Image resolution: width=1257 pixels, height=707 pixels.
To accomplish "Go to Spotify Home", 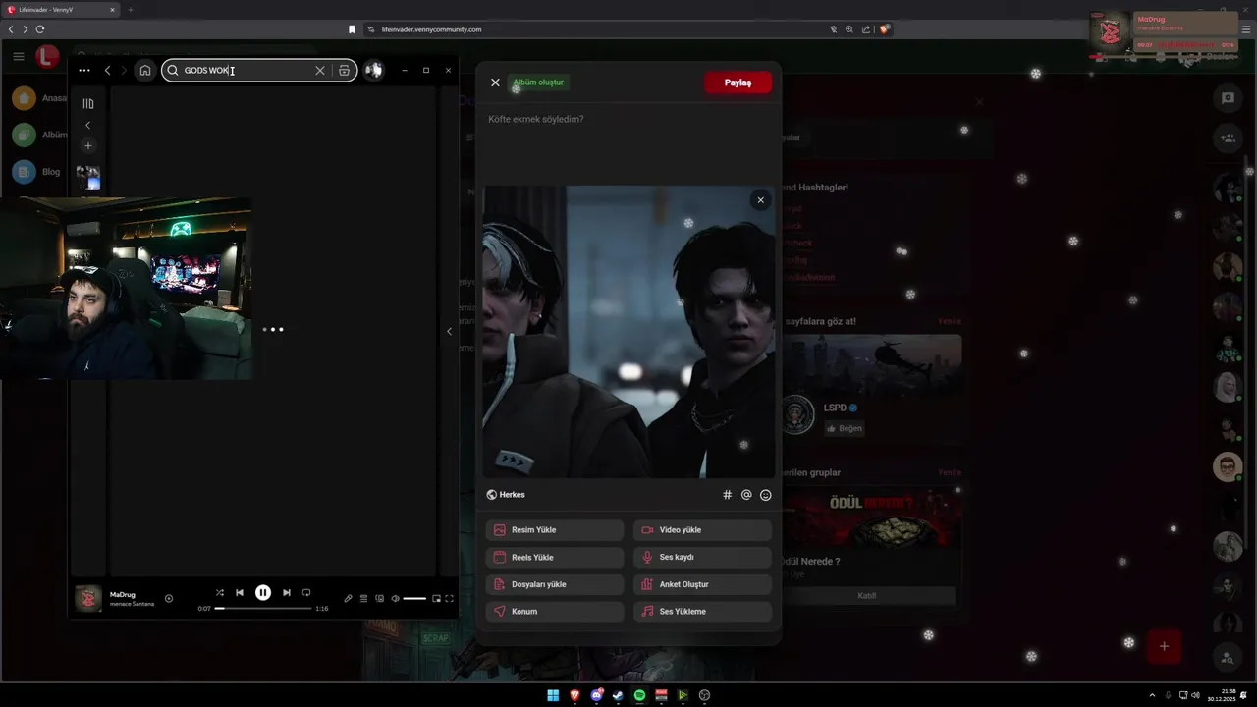I will [145, 70].
